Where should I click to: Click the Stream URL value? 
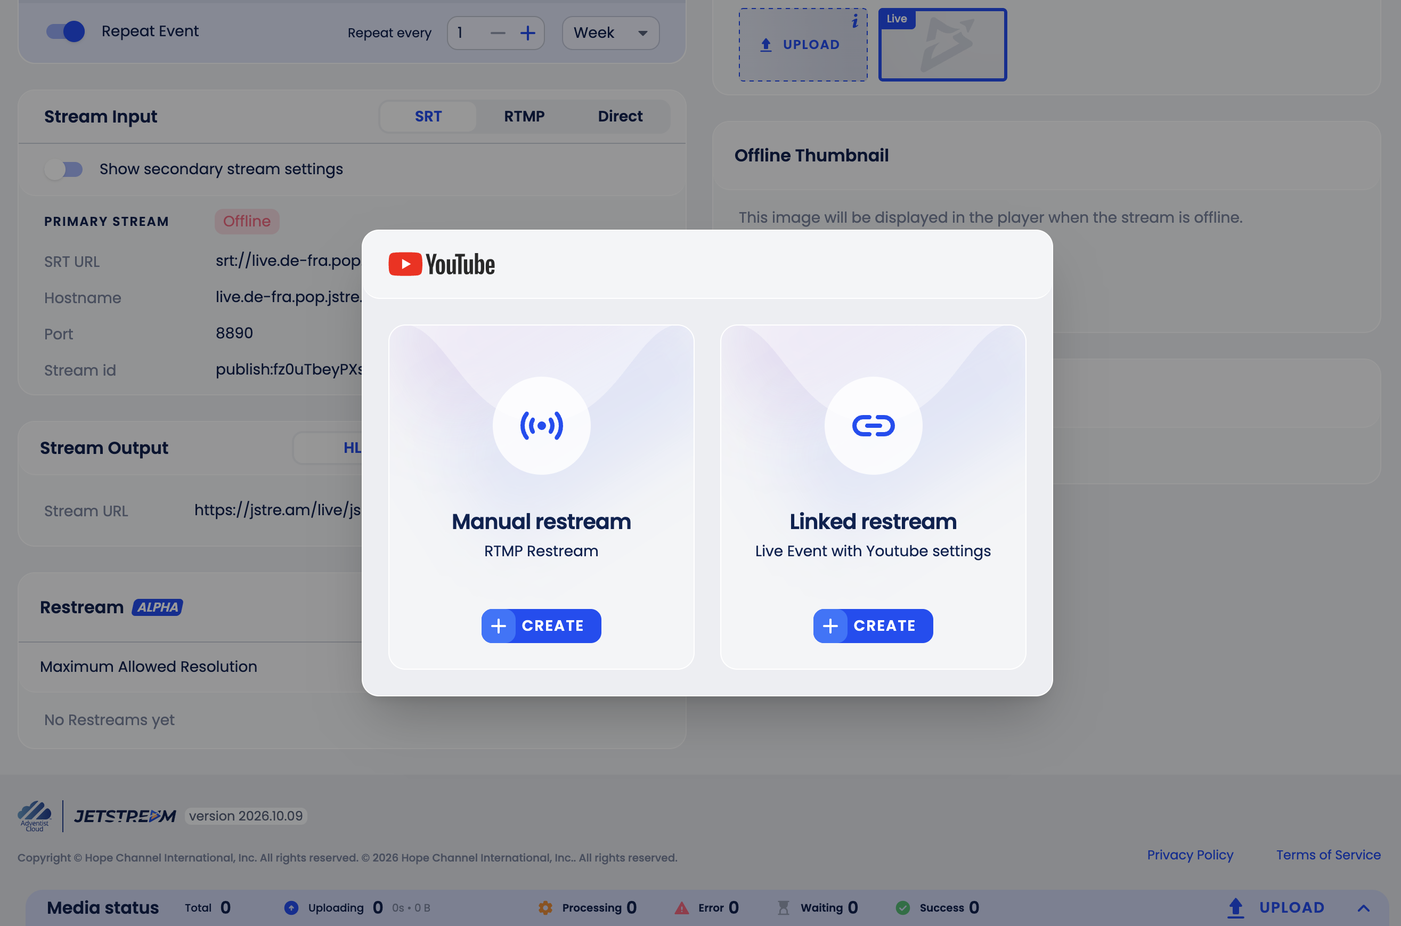point(278,510)
